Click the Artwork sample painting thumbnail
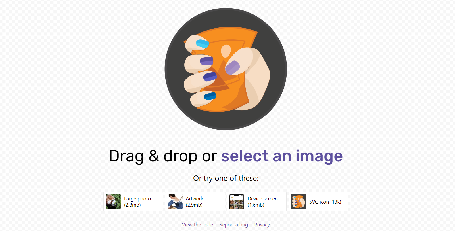This screenshot has width=455, height=231. tap(175, 202)
